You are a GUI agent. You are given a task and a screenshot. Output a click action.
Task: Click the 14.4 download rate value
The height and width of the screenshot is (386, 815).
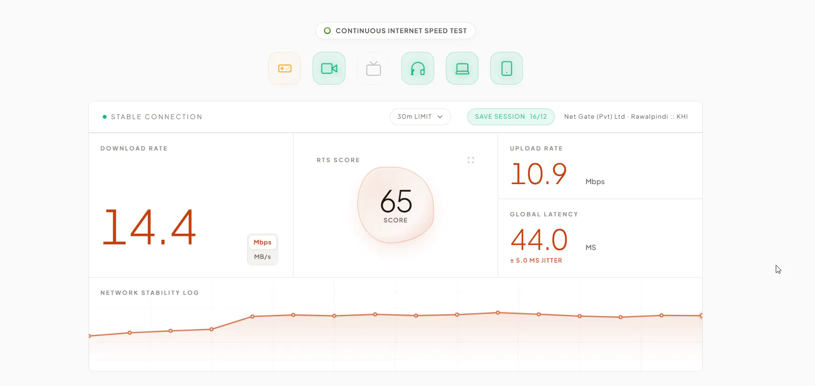coord(149,227)
